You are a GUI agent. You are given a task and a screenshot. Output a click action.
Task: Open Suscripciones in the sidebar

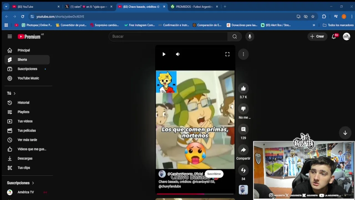pos(27,69)
